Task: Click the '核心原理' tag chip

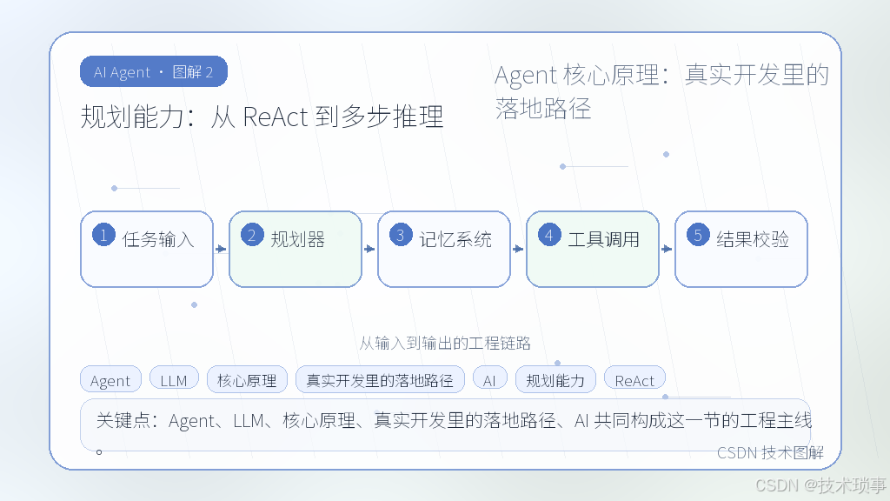Action: point(248,379)
